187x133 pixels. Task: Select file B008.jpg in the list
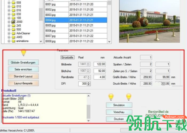coord(57,41)
